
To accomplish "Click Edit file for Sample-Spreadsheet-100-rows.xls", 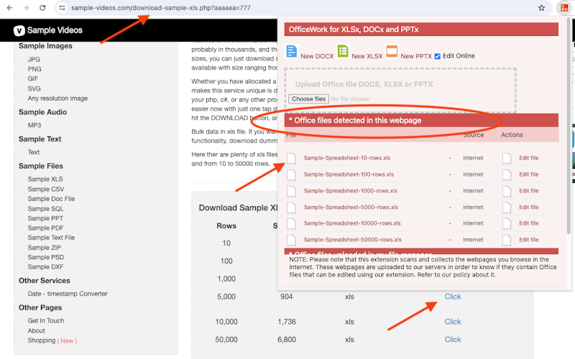I will pyautogui.click(x=528, y=174).
